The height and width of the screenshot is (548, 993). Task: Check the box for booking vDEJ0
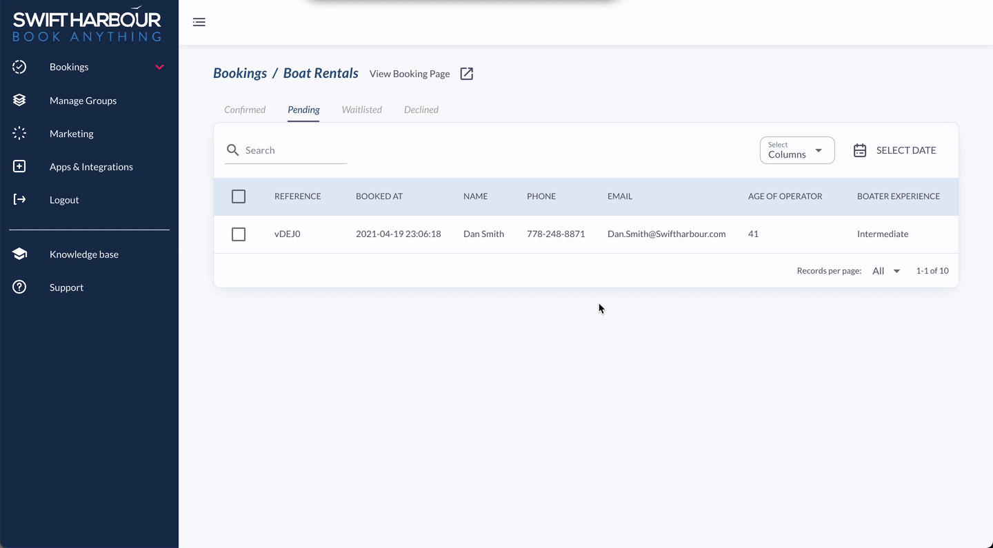[239, 234]
